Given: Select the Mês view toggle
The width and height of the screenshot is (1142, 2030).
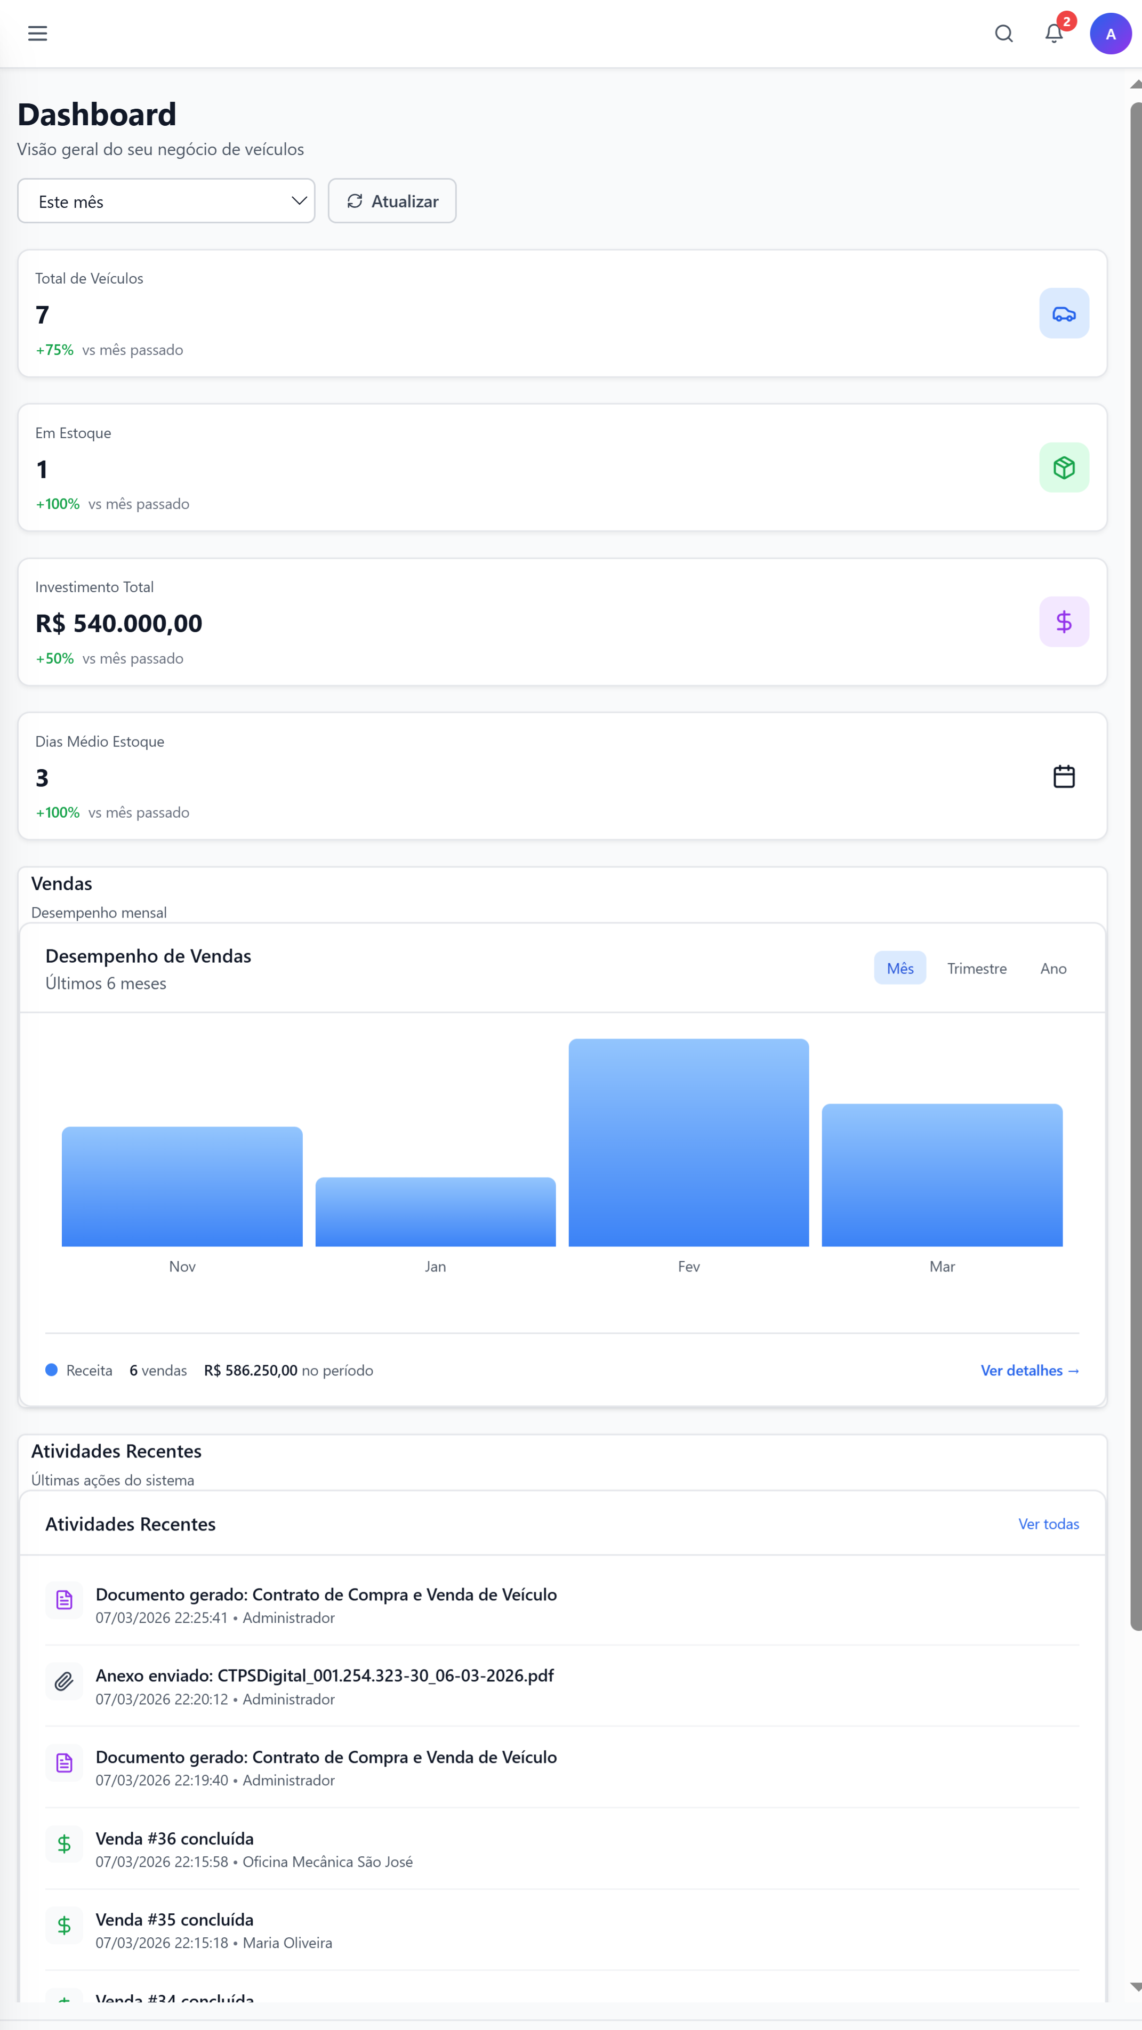Looking at the screenshot, I should (x=900, y=968).
